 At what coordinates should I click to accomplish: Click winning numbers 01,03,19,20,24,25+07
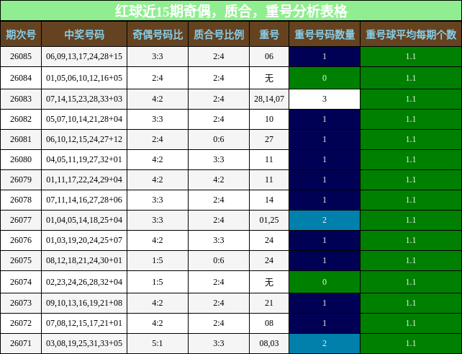click(84, 240)
